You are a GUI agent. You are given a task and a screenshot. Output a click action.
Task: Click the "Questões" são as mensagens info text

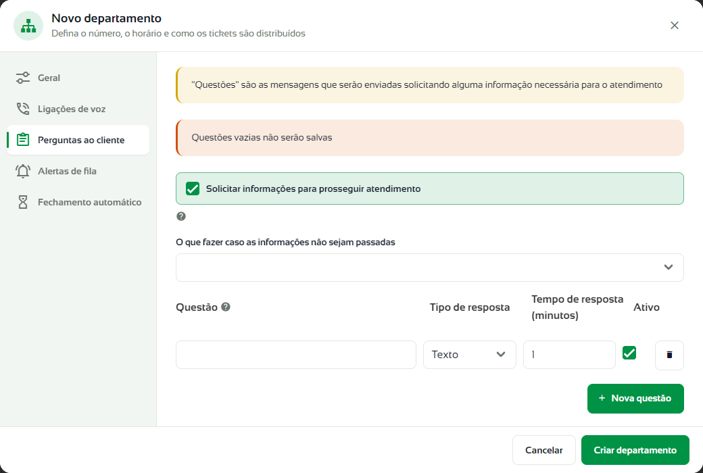tap(427, 84)
